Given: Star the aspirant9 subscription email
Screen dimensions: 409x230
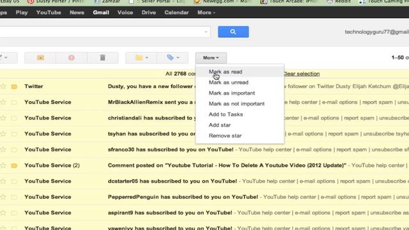Looking at the screenshot, I should [x=3, y=213].
